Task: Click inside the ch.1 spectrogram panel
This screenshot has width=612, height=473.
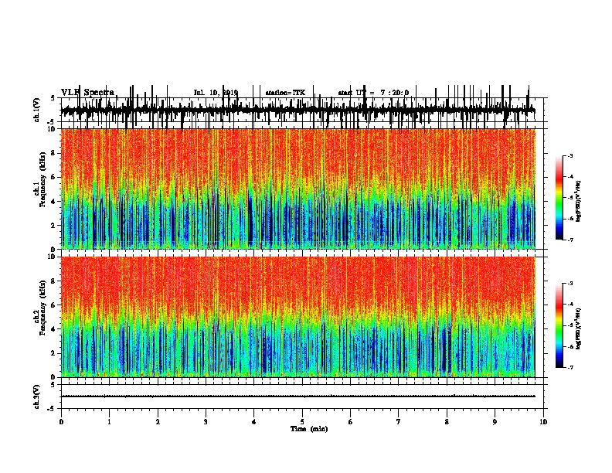Action: [x=297, y=189]
